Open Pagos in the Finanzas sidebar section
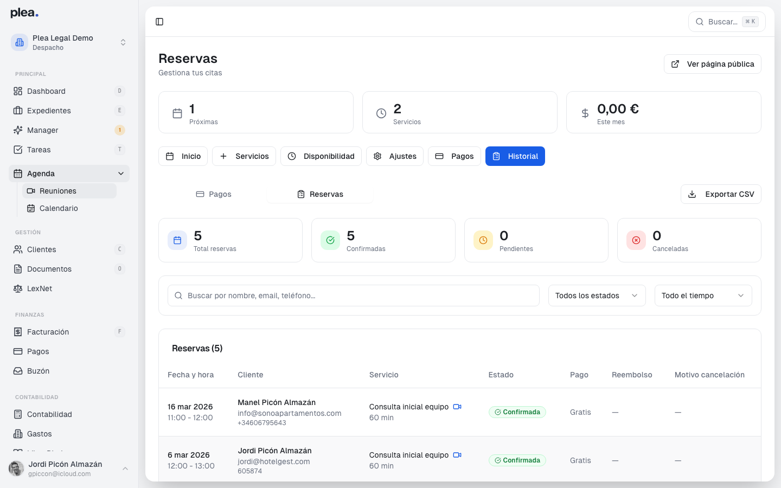The image size is (781, 488). click(69, 351)
